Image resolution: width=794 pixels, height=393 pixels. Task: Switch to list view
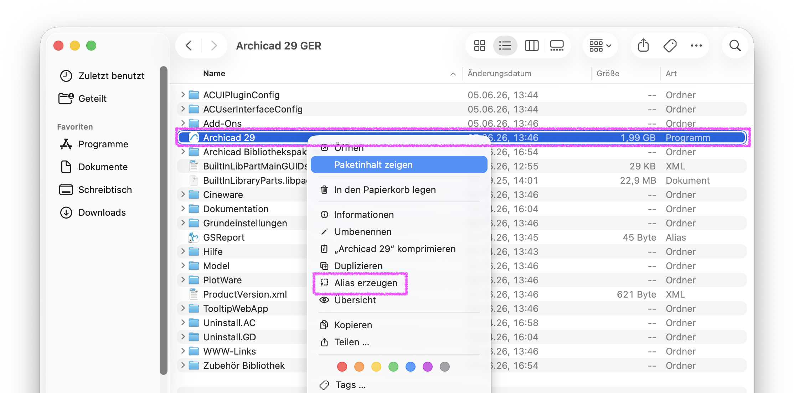(x=505, y=46)
